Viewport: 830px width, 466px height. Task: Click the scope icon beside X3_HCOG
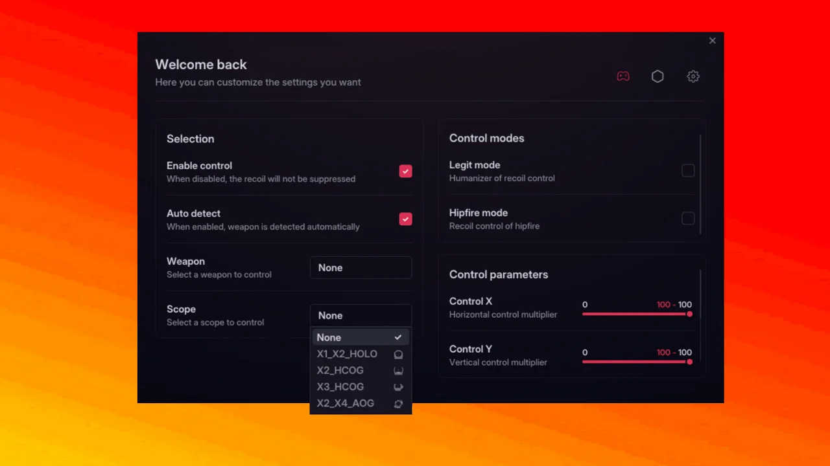[x=398, y=387]
